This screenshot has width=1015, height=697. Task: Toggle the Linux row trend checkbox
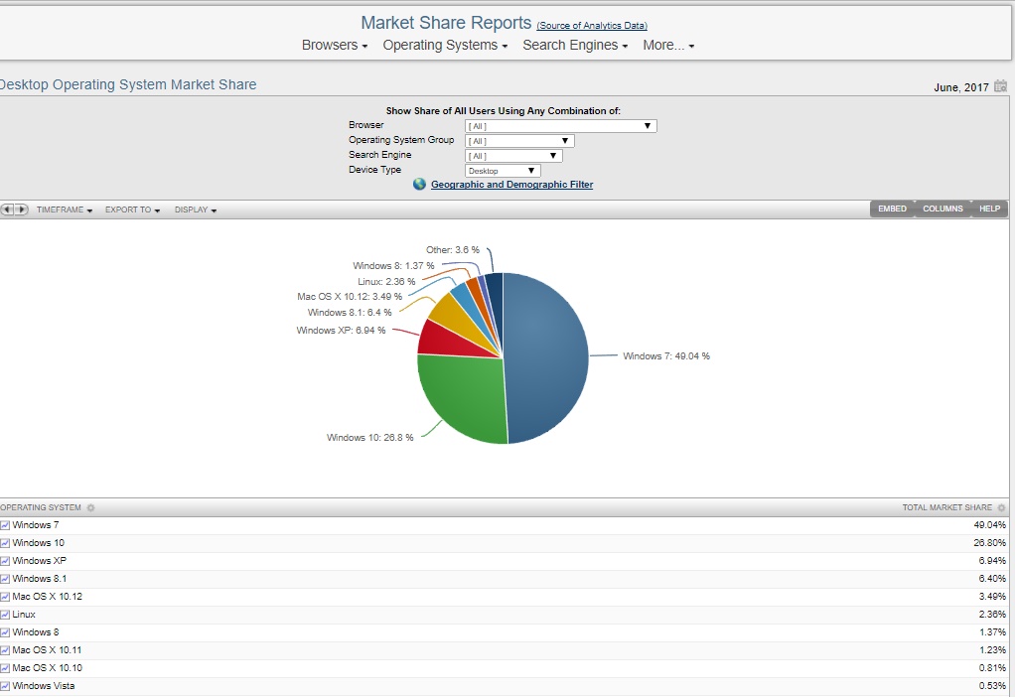point(5,615)
